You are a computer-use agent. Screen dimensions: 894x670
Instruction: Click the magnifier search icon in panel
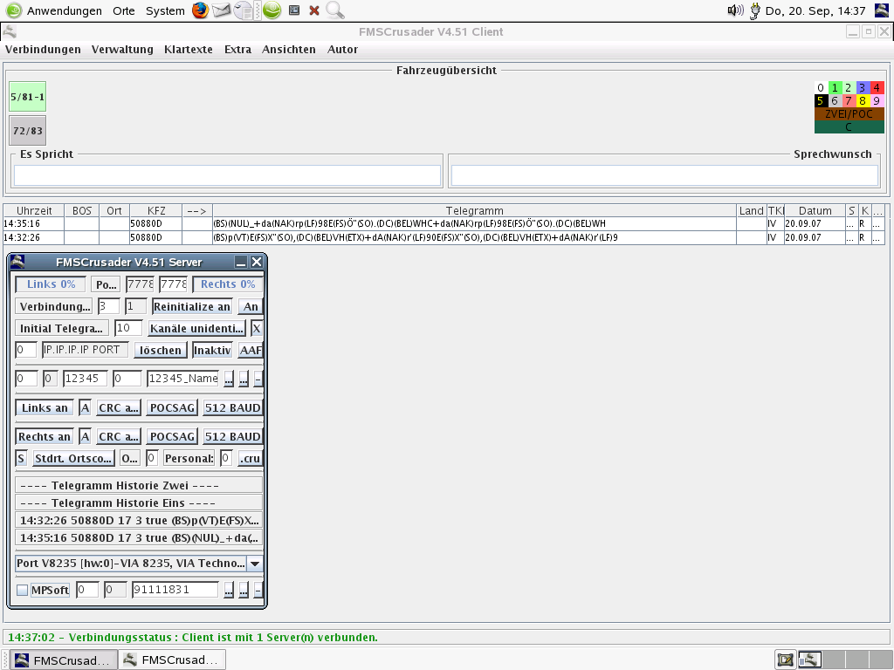[334, 11]
